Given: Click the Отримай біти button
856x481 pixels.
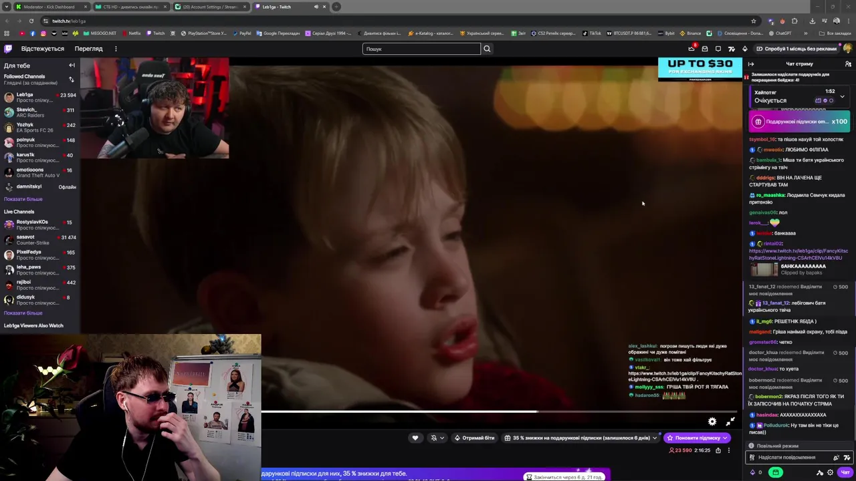Looking at the screenshot, I should pos(474,438).
